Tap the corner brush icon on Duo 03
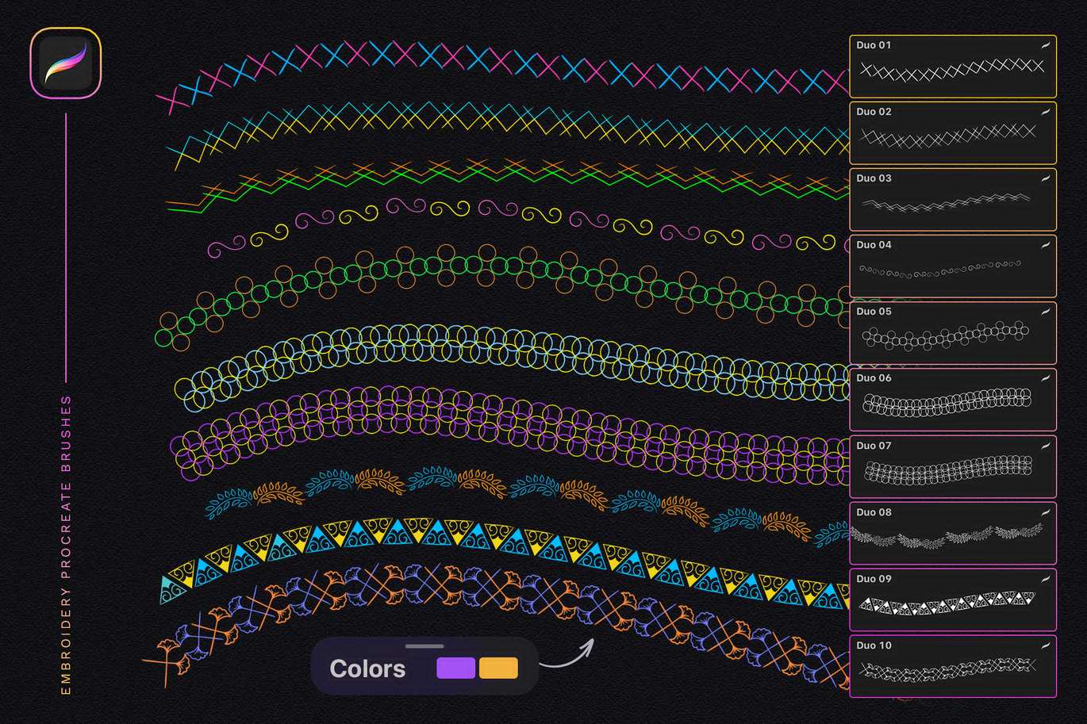Screen dimensions: 1087x724 tap(1045, 179)
